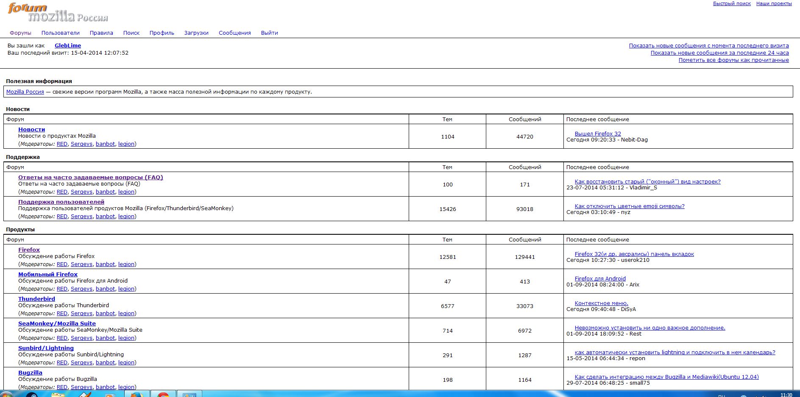Open the Форумы menu item
Screen dimensions: 800x397
coord(20,33)
